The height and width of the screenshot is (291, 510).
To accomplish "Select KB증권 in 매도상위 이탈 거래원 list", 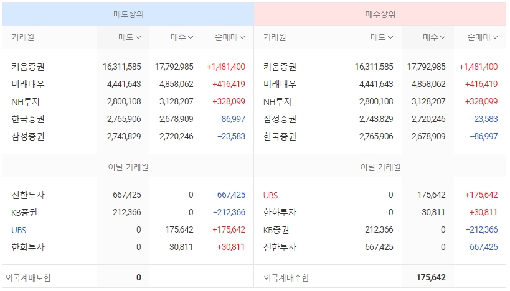I will (24, 213).
